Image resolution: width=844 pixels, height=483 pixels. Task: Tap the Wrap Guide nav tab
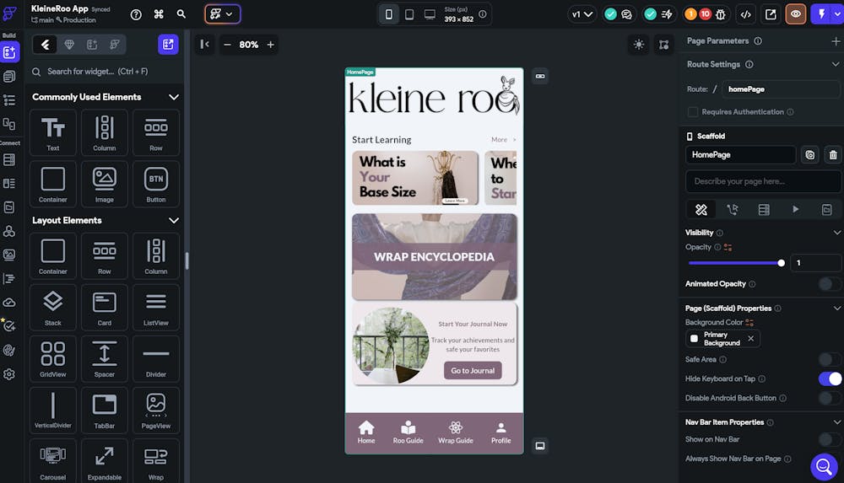[x=456, y=432]
